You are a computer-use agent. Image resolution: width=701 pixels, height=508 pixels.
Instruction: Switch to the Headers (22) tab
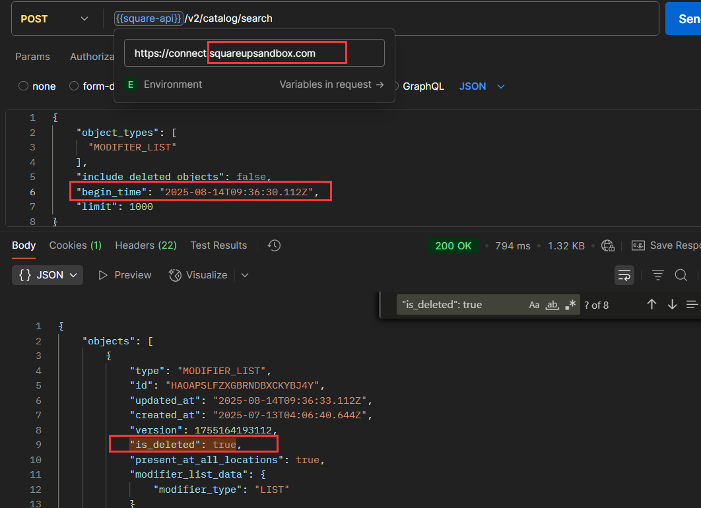146,245
